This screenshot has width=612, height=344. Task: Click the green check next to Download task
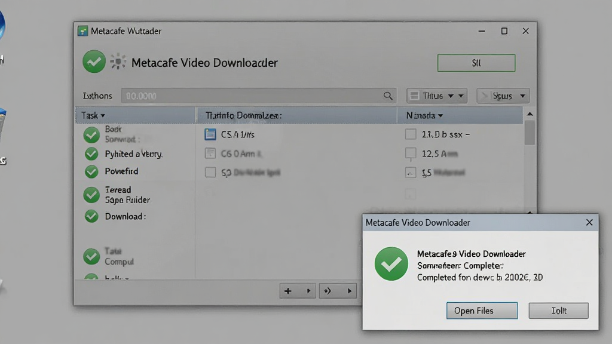point(91,216)
